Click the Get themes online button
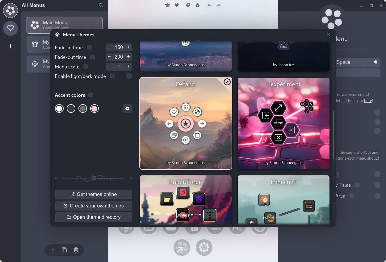Image resolution: width=386 pixels, height=262 pixels. pos(93,194)
